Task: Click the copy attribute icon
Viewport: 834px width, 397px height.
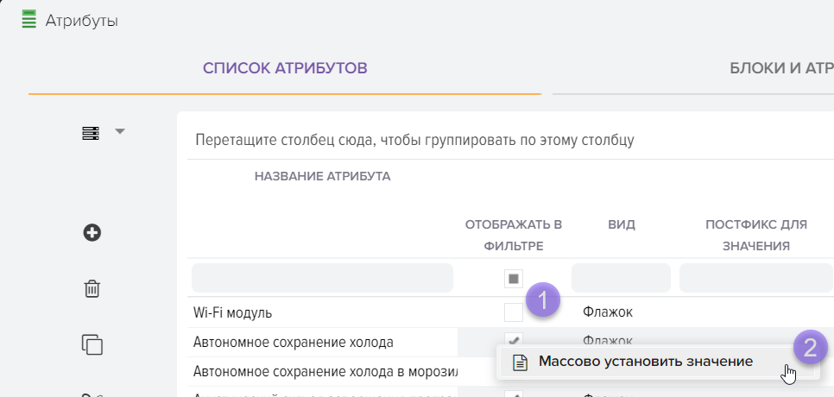Action: click(92, 343)
